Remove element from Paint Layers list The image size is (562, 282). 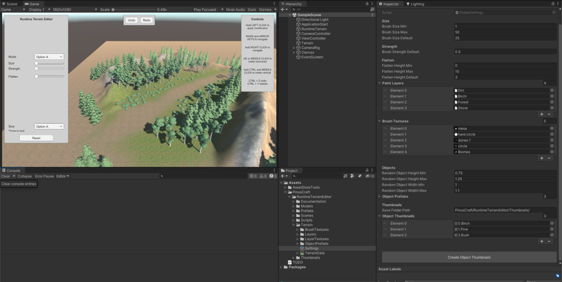click(549, 114)
